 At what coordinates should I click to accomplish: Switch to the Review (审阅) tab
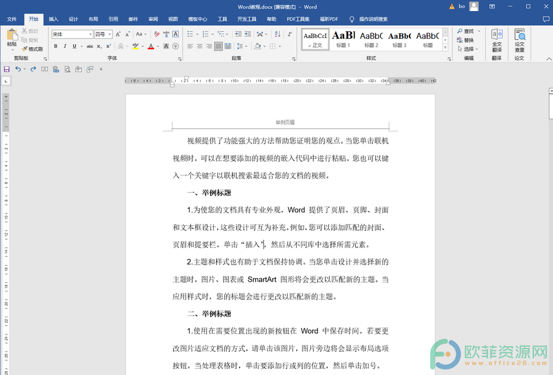tap(153, 19)
